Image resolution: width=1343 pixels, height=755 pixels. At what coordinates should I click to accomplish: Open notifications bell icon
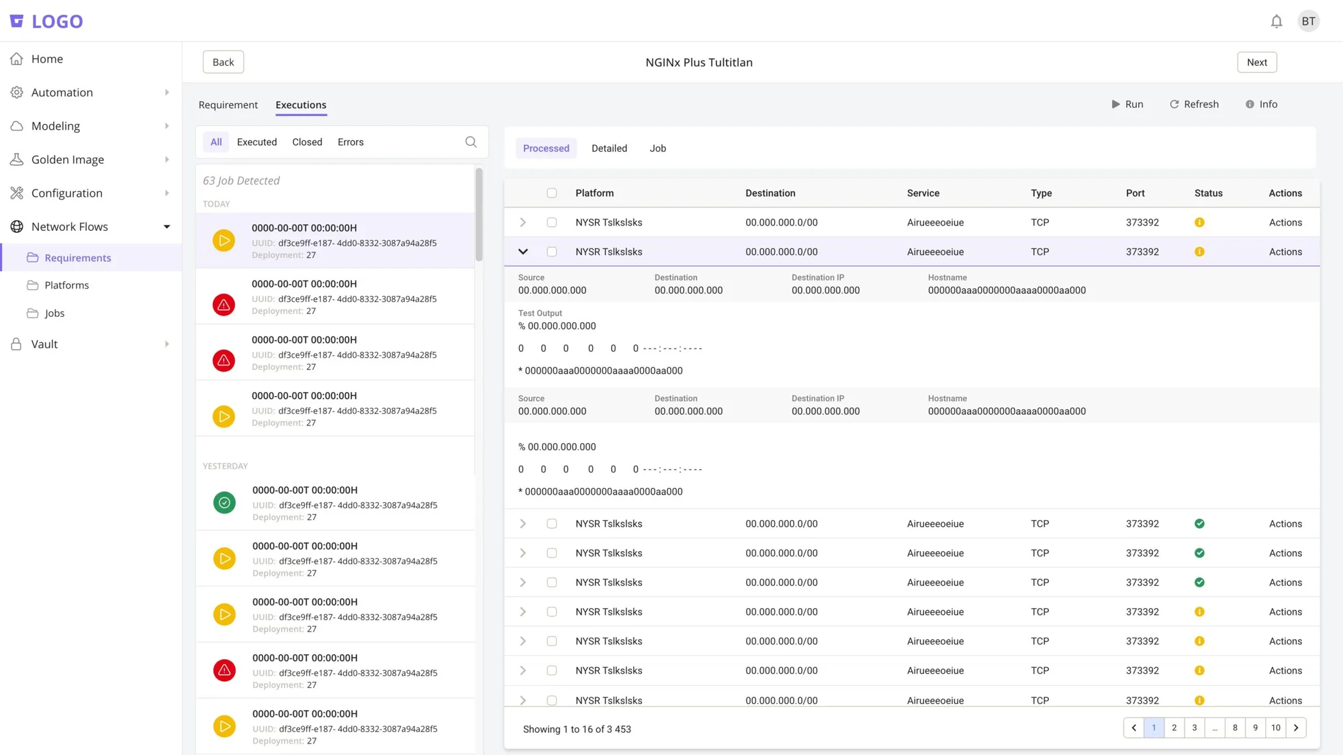click(1277, 21)
